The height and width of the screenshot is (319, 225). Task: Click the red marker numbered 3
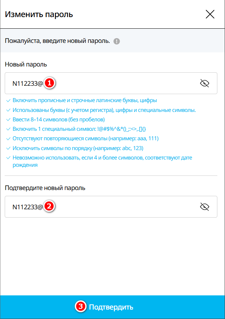[x=81, y=306]
